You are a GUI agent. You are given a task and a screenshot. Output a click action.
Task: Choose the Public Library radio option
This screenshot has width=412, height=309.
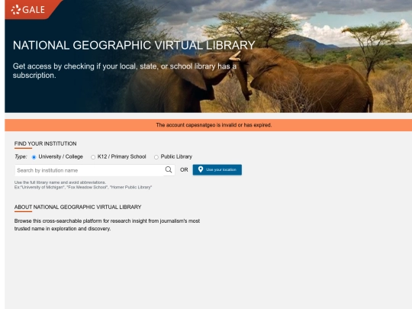(156, 157)
